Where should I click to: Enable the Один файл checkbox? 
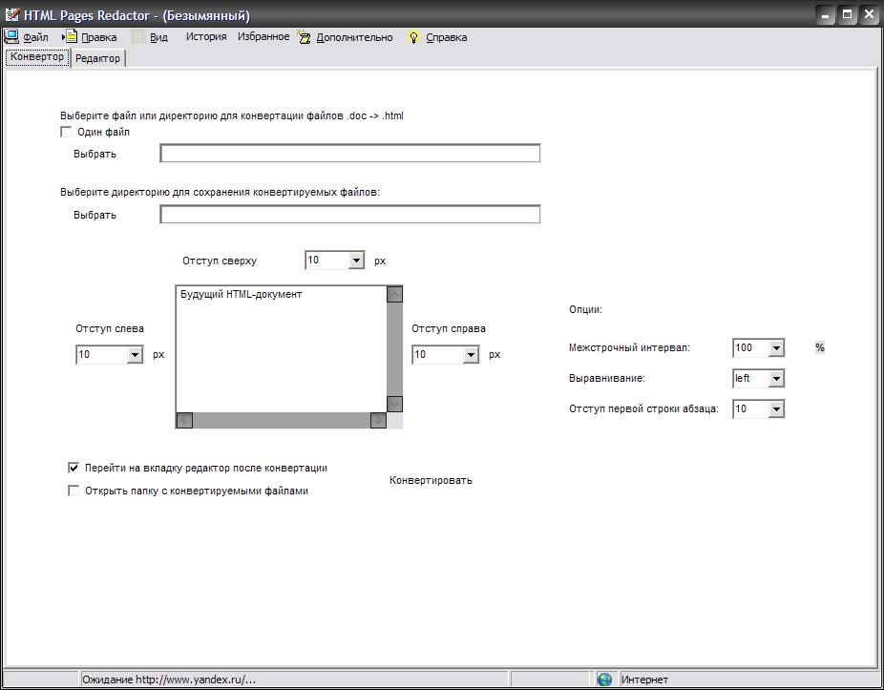66,132
